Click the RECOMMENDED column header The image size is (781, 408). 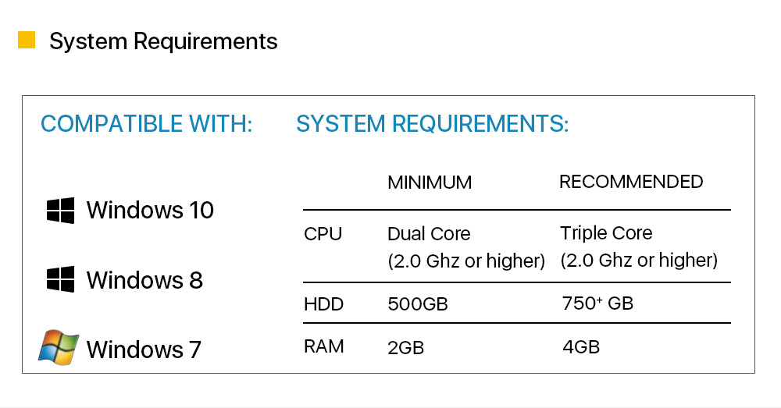(631, 182)
